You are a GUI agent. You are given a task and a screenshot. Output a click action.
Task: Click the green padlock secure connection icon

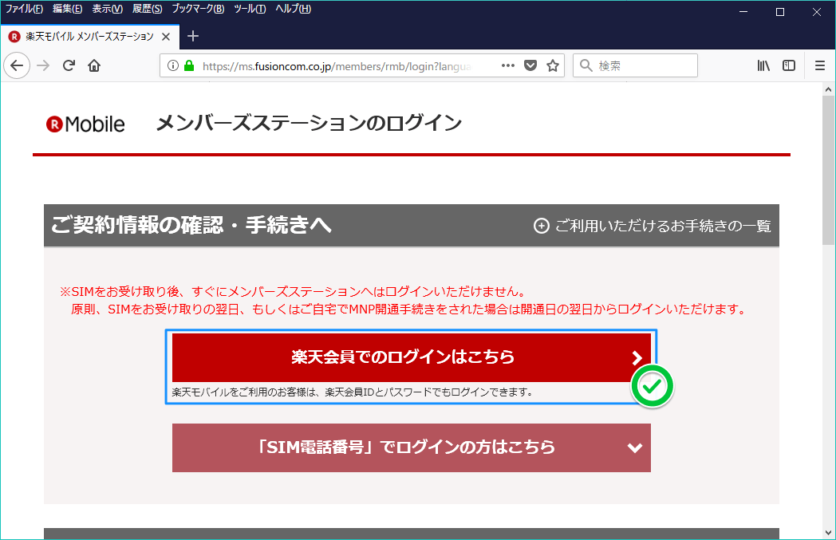pos(189,65)
